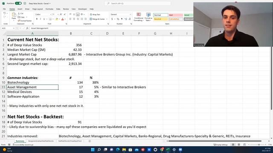273x153 pixels.
Task: Switch to the Formulas tab
Action: (x=49, y=9)
